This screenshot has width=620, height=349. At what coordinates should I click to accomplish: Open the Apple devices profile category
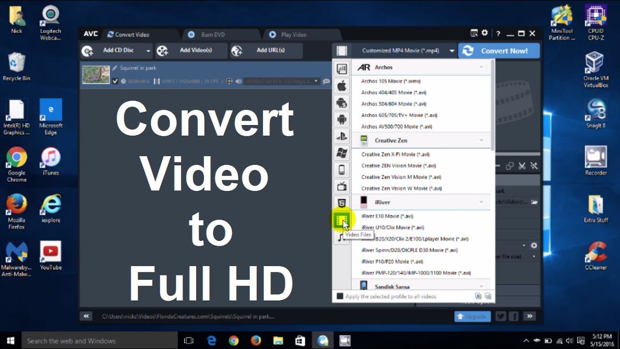341,86
